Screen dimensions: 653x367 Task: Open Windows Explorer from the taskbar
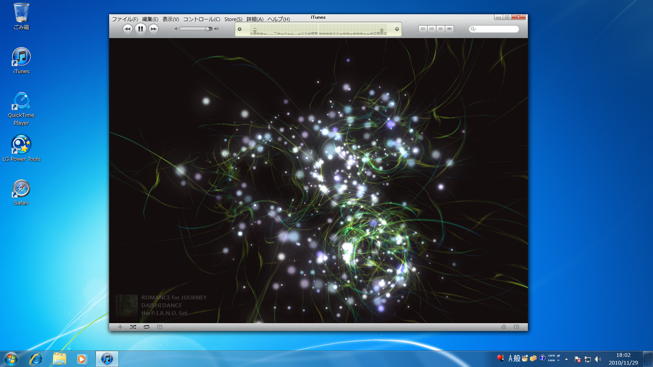(x=60, y=359)
